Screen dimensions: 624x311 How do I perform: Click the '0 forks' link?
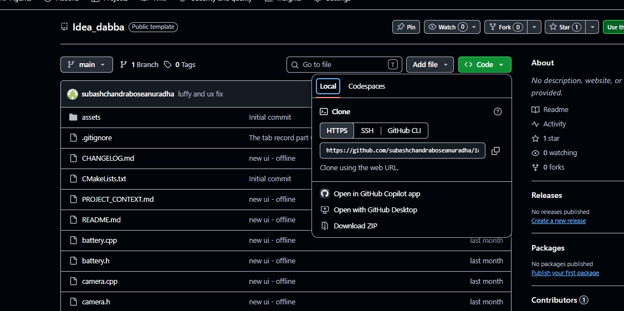pyautogui.click(x=548, y=167)
